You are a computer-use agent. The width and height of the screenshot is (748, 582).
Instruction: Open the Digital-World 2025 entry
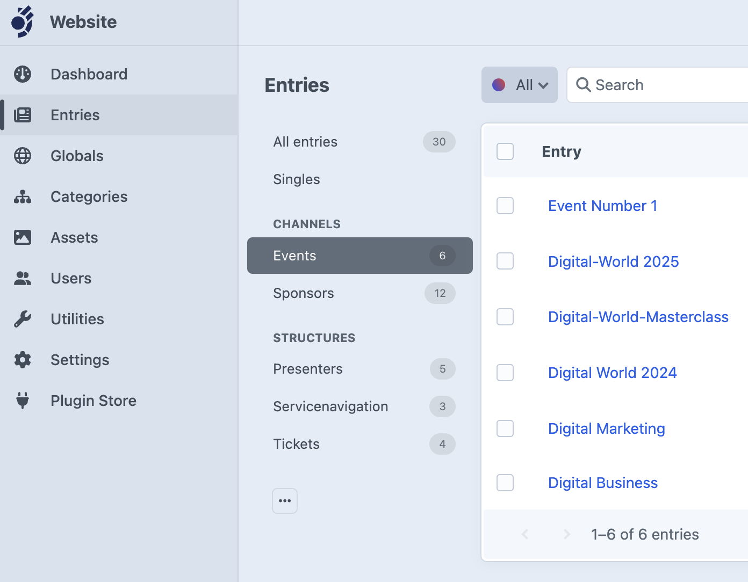(613, 261)
